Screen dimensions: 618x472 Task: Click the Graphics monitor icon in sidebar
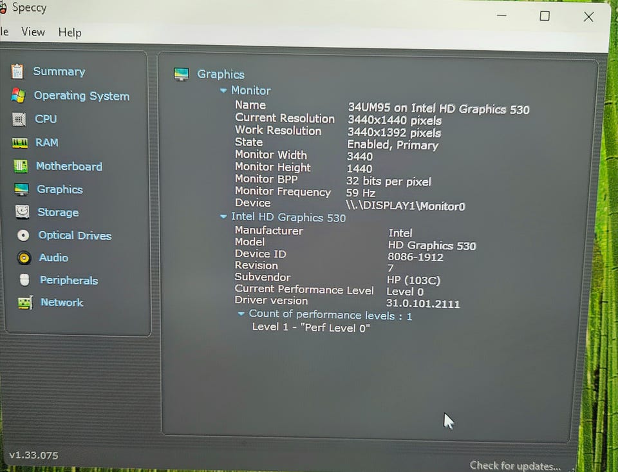pyautogui.click(x=21, y=189)
